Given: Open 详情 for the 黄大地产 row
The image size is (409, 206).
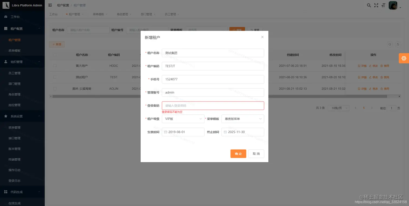Looking at the screenshot, I should click(x=362, y=66).
